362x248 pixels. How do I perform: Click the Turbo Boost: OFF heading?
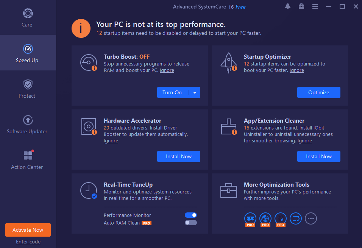(x=127, y=57)
